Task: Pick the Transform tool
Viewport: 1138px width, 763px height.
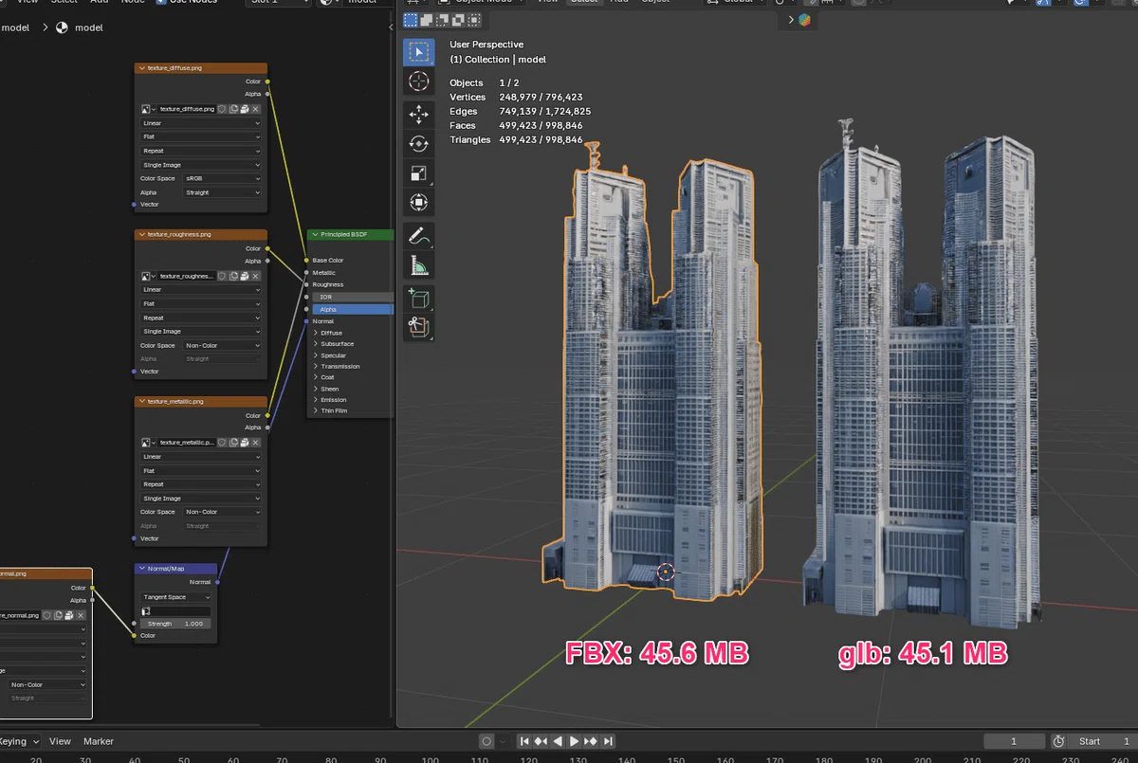Action: [x=418, y=202]
